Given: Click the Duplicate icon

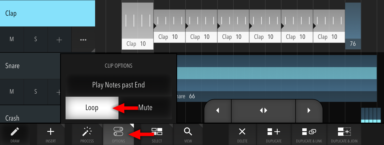Looking at the screenshot, I should point(274,134).
